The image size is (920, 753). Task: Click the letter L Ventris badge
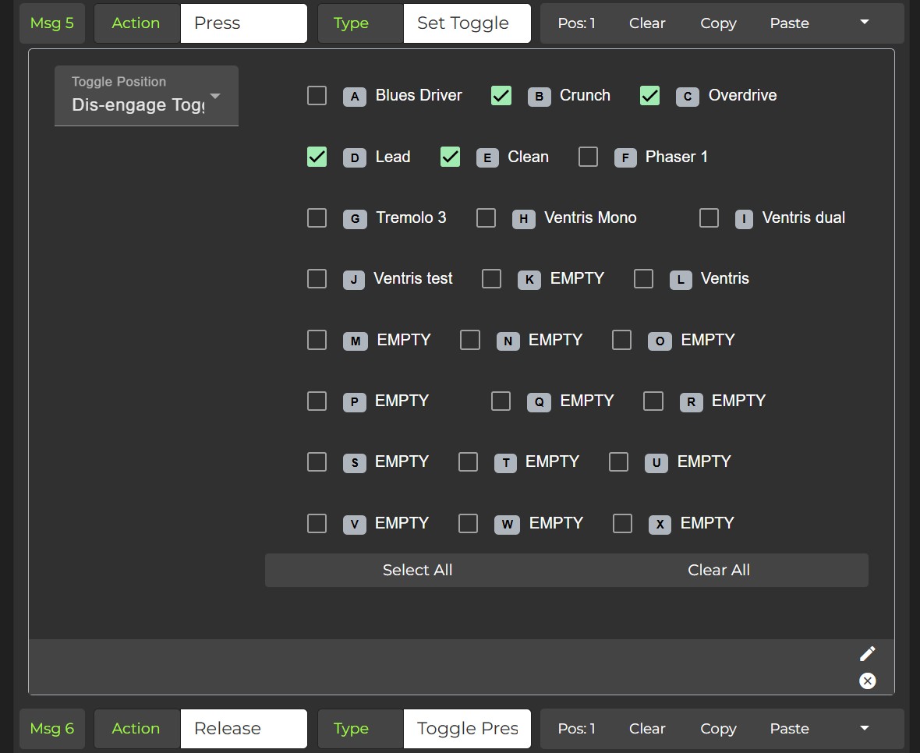[x=681, y=280]
